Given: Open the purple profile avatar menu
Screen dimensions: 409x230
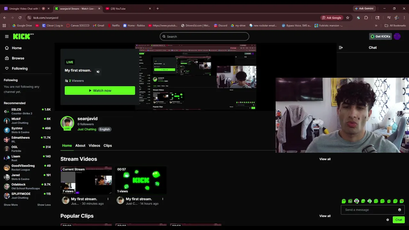Looking at the screenshot, I should point(397,36).
